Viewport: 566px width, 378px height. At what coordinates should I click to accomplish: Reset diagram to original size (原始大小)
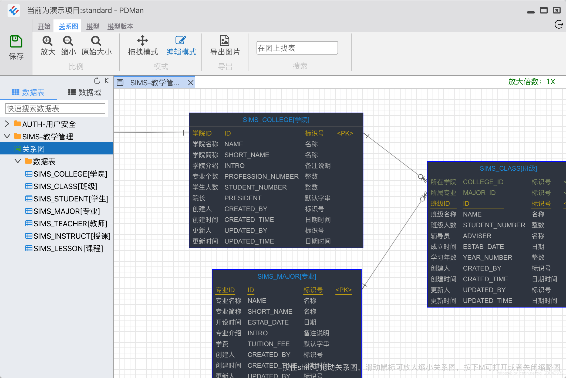(x=96, y=41)
